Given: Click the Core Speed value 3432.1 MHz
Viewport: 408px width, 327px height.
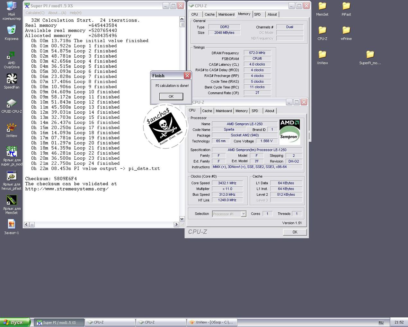Looking at the screenshot, I should pos(227,183).
